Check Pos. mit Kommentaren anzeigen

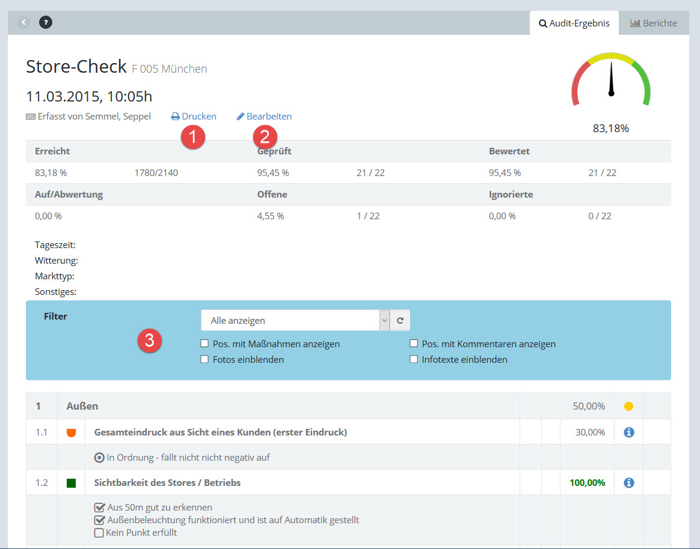point(414,344)
